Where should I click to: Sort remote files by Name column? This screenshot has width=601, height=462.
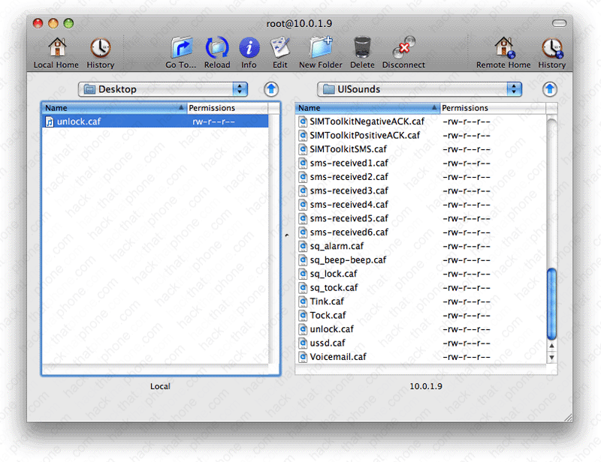click(x=366, y=108)
